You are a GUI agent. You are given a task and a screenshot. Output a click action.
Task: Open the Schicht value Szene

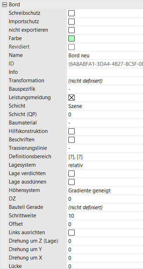tap(105, 106)
